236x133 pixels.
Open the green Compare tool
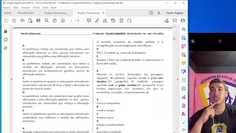(x=184, y=80)
